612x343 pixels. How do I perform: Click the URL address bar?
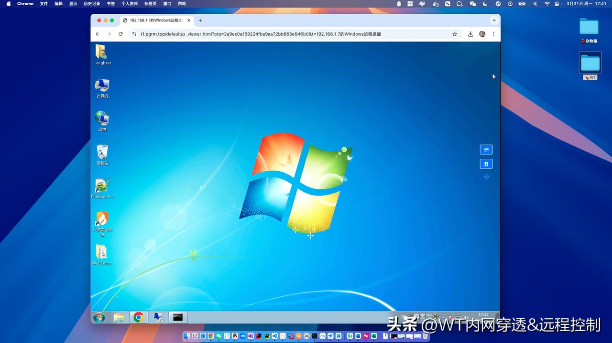tap(295, 34)
